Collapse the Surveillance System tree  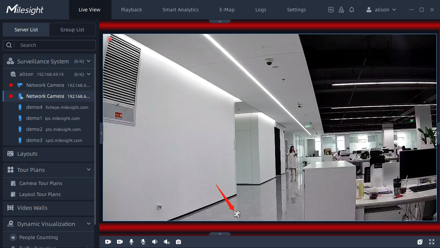pos(89,61)
